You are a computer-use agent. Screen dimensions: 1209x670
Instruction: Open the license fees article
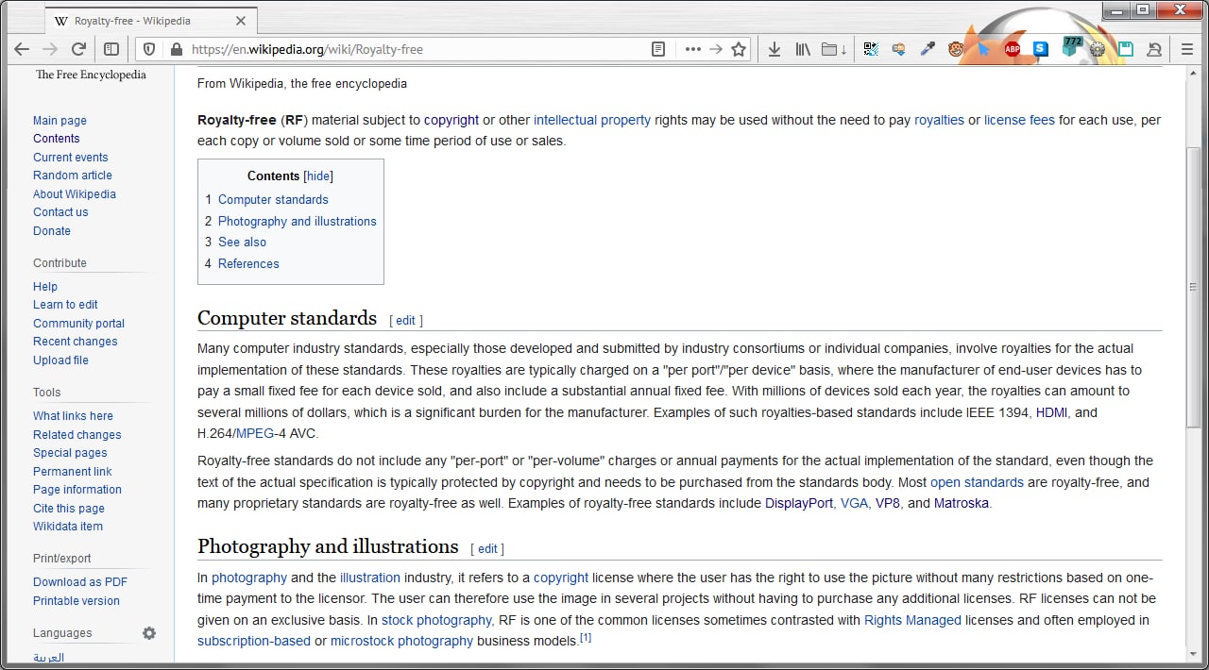pyautogui.click(x=1019, y=120)
